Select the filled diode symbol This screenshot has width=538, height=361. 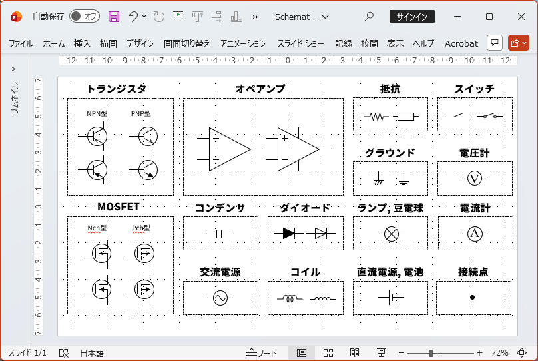(x=288, y=234)
